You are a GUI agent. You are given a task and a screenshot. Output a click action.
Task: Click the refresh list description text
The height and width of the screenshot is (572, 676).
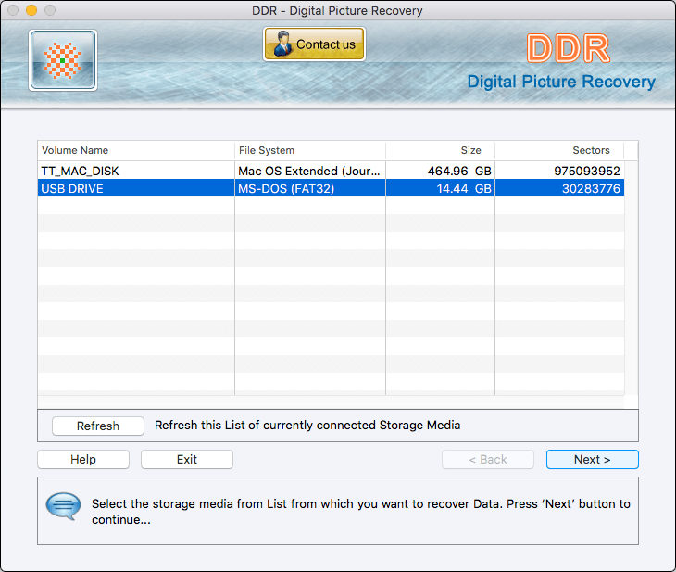coord(307,426)
